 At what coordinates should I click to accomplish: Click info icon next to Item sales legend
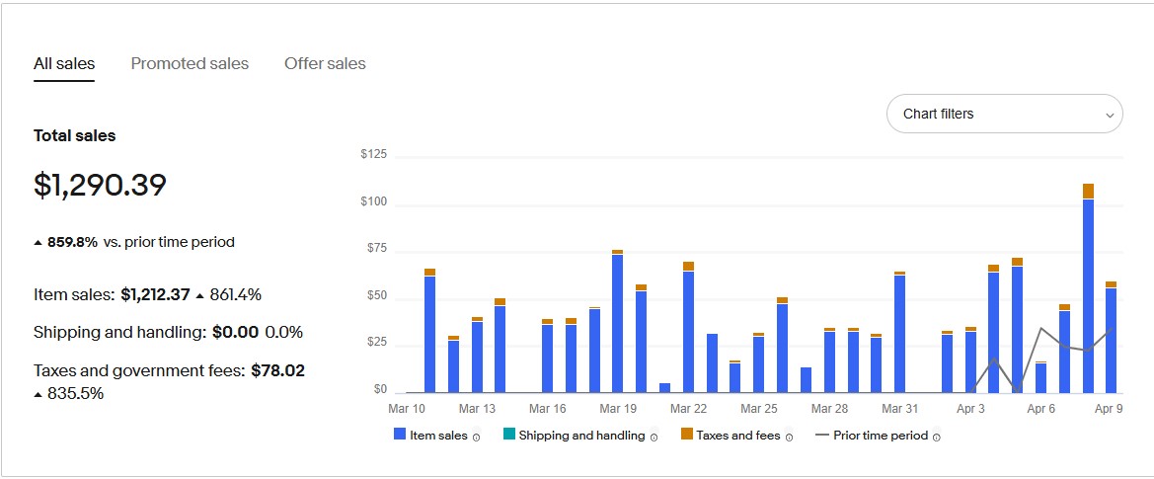[476, 437]
